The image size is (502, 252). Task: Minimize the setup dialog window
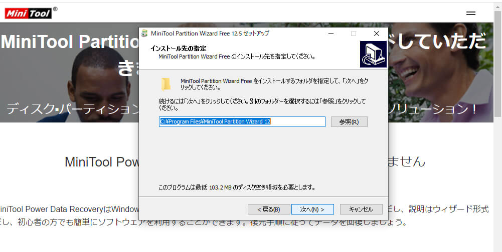coord(331,33)
